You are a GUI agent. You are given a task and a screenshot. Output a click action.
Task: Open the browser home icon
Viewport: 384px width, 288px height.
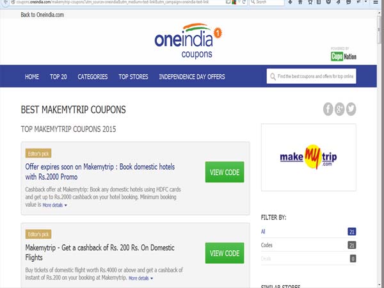point(300,2)
